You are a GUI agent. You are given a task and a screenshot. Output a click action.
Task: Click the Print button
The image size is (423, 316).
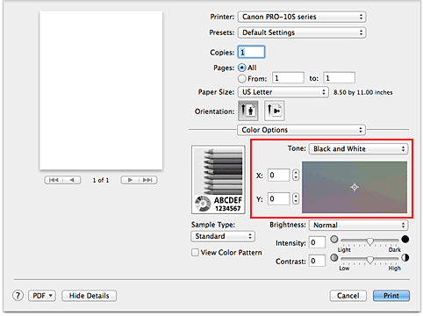pyautogui.click(x=391, y=296)
